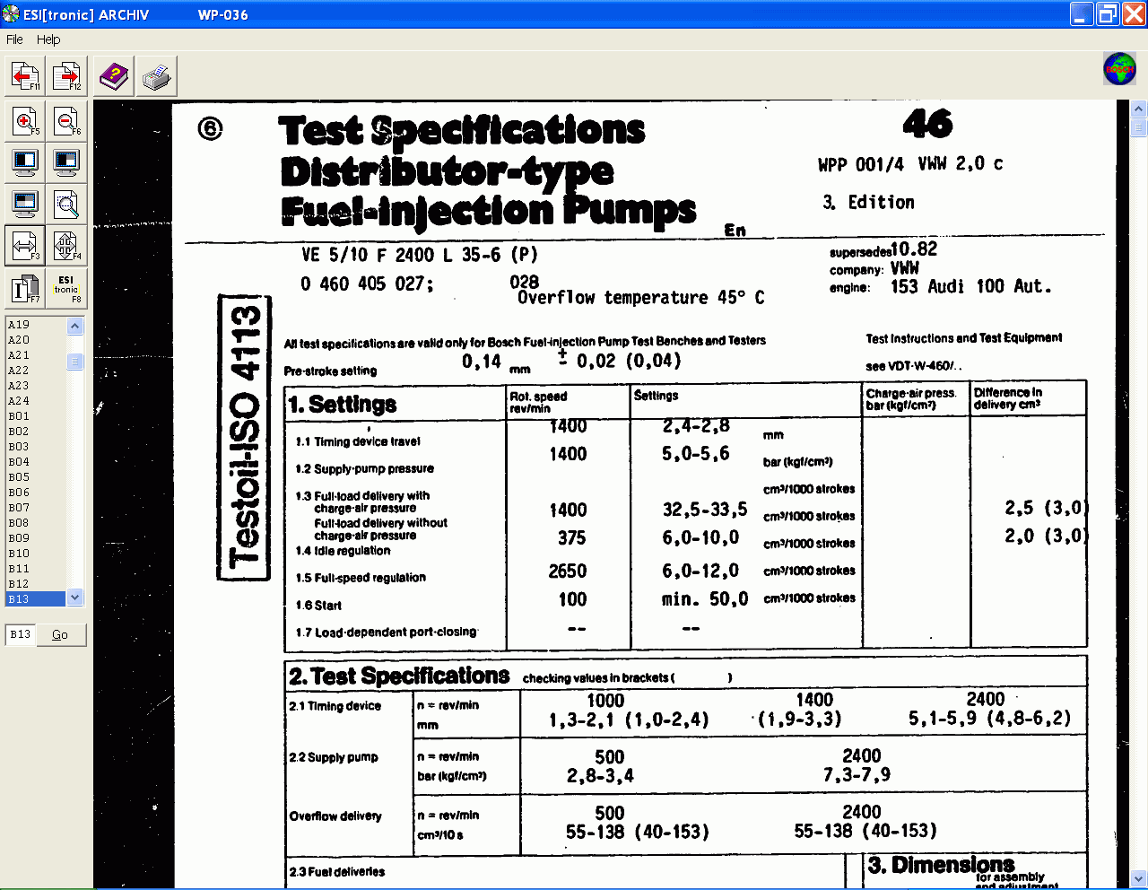Zoom out with F6 magnifier

point(66,120)
